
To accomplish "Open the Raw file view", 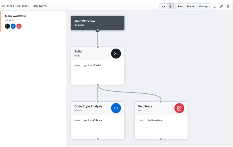I will click(180, 6).
